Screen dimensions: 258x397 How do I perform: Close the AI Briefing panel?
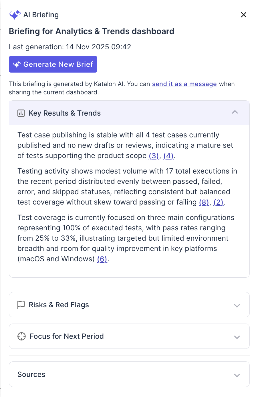click(x=243, y=15)
